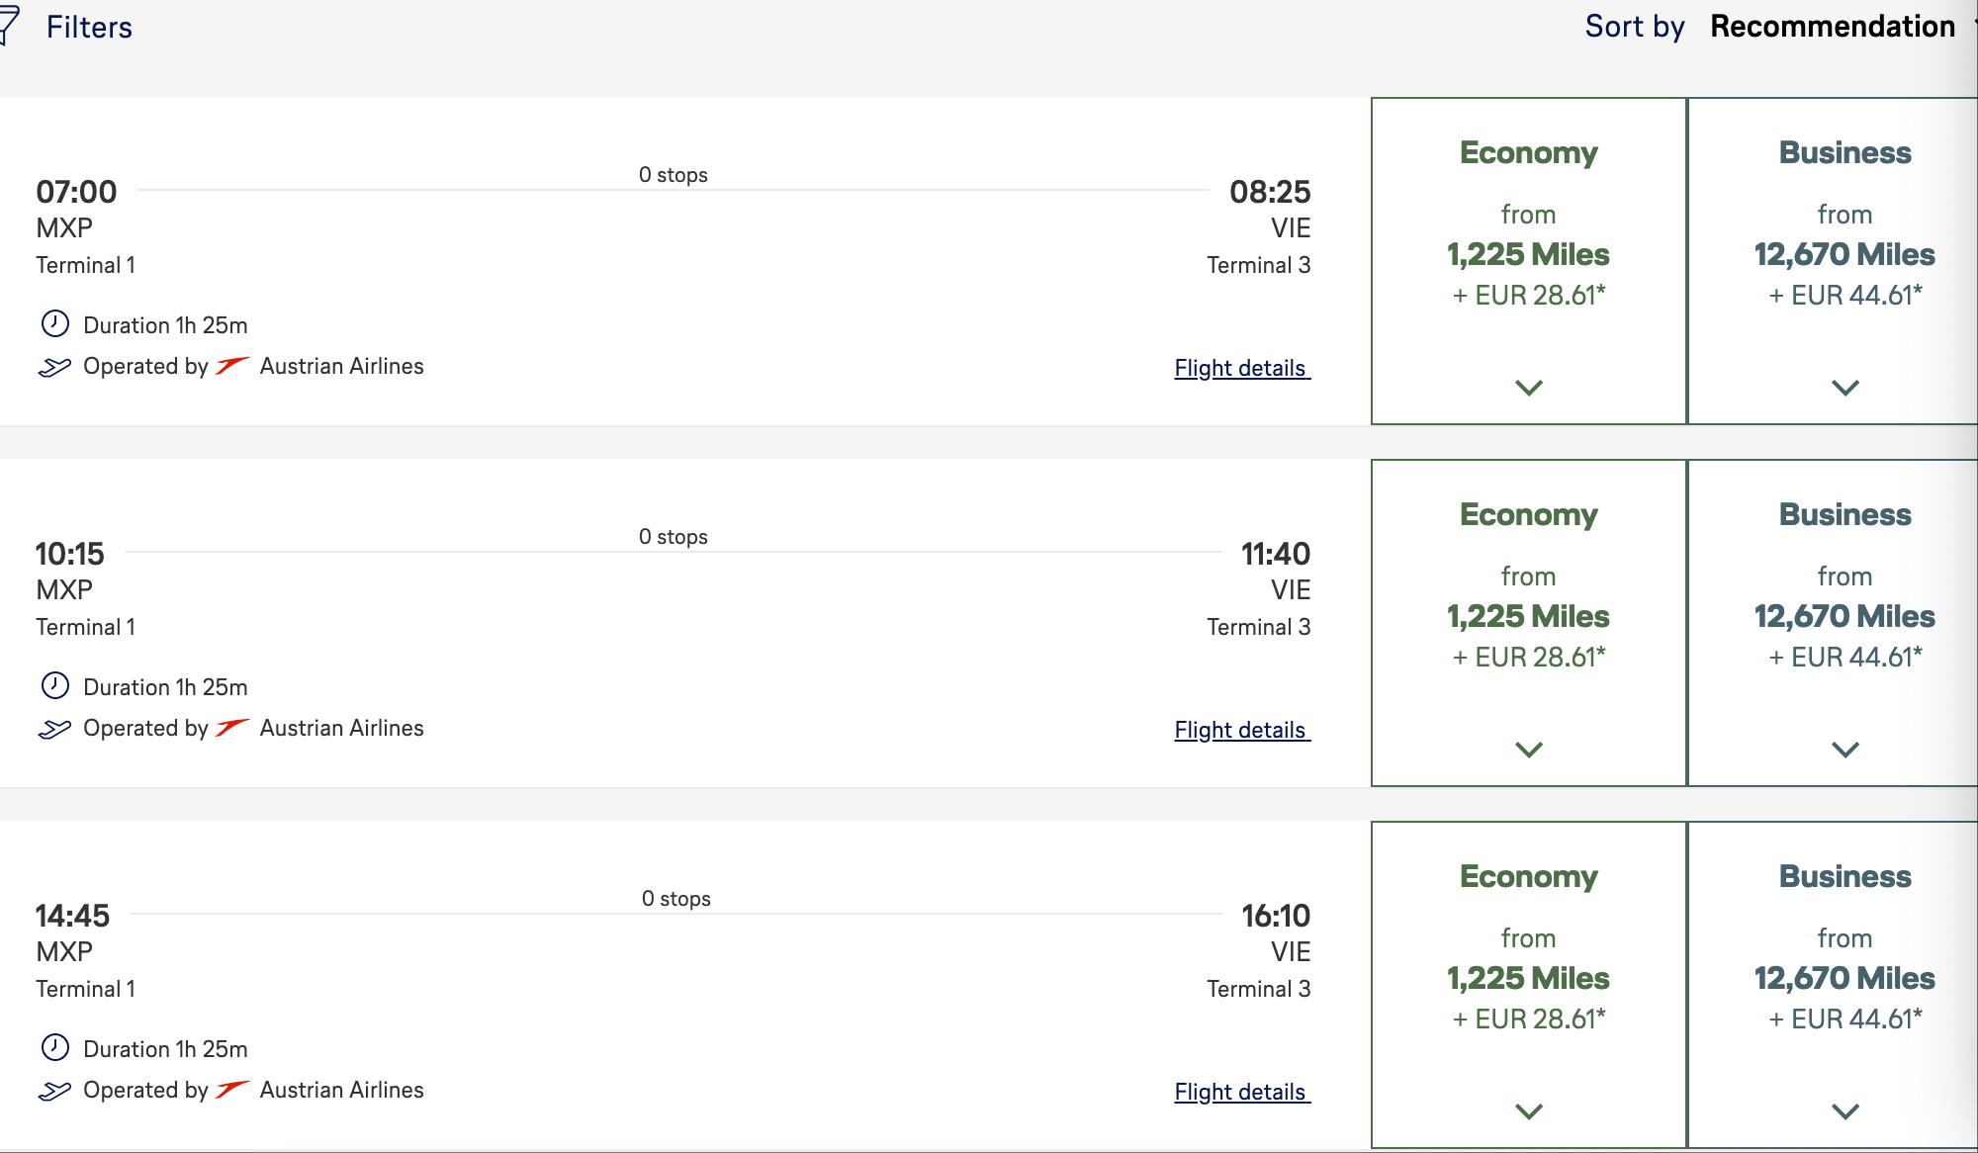The image size is (1978, 1153).
Task: Open the Sort by Recommendation dropdown
Action: pyautogui.click(x=1832, y=27)
